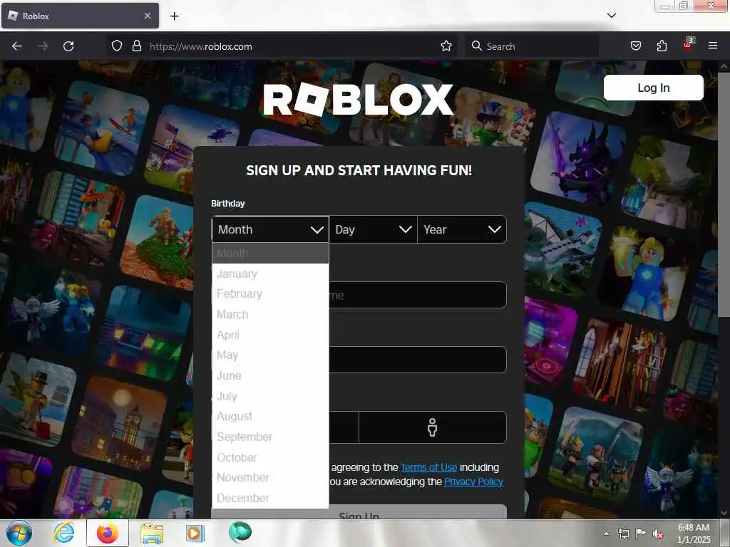Viewport: 730px width, 547px height.
Task: Open the Firefox hamburger application menu
Action: (713, 46)
